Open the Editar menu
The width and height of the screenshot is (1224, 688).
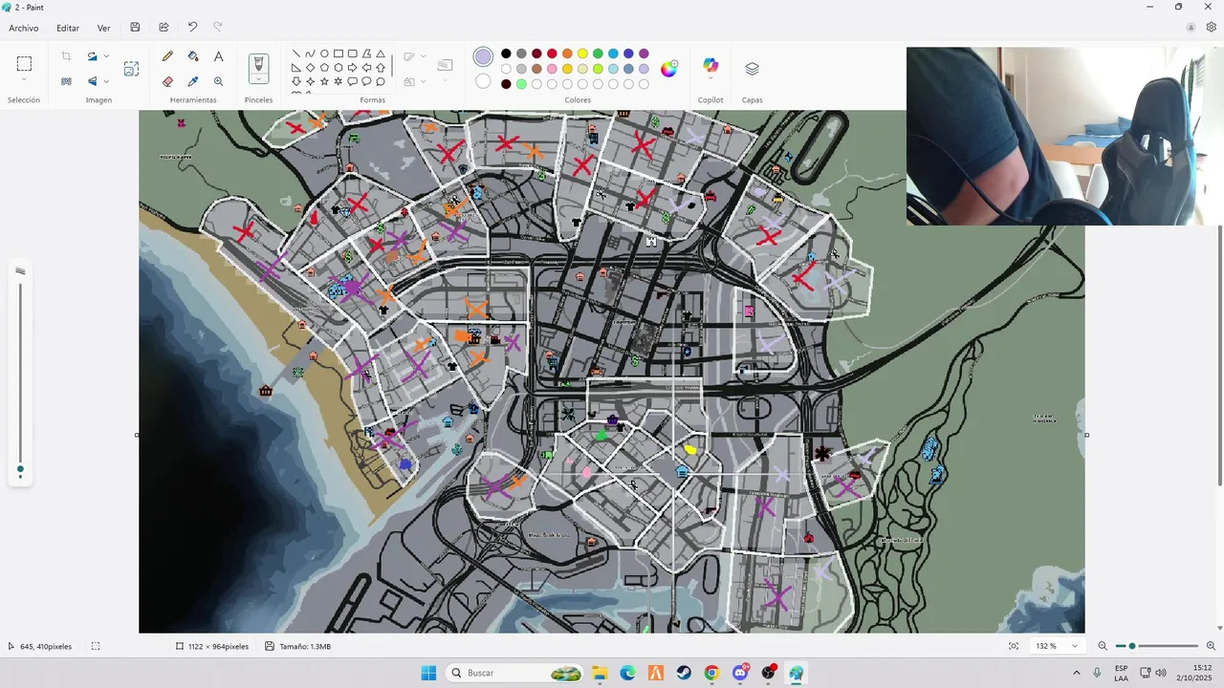click(x=68, y=28)
